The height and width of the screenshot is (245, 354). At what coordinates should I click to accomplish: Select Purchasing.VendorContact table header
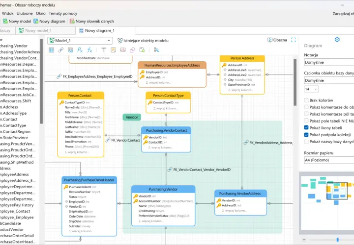166,130
